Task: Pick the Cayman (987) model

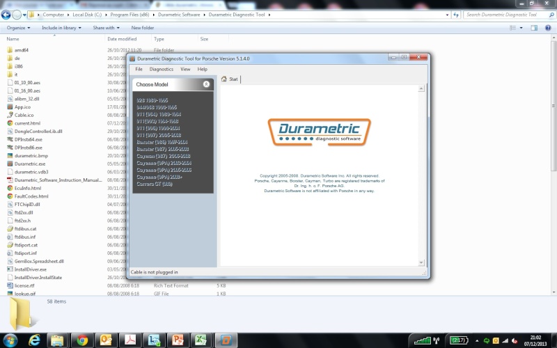Action: click(164, 156)
